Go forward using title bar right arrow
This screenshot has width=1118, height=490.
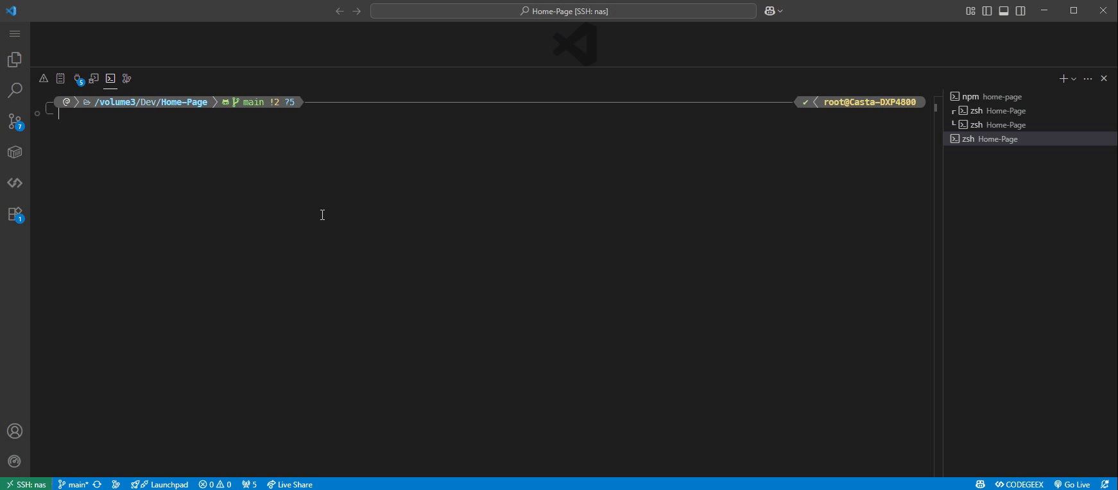click(x=357, y=11)
